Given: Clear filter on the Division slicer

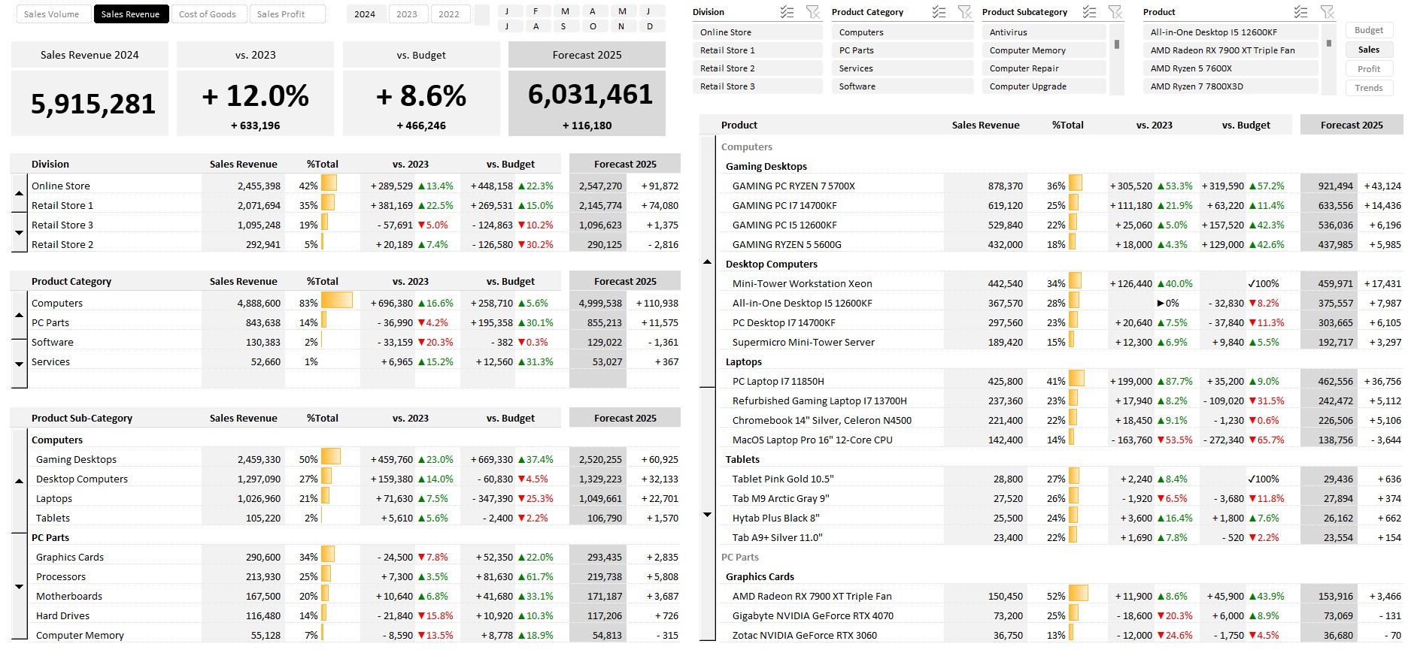Looking at the screenshot, I should click(x=812, y=12).
